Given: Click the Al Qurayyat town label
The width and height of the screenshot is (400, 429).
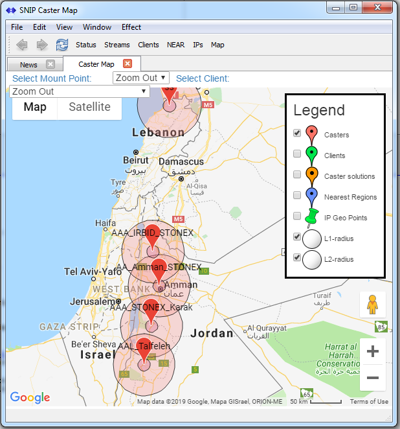Looking at the screenshot, I should click(267, 328).
